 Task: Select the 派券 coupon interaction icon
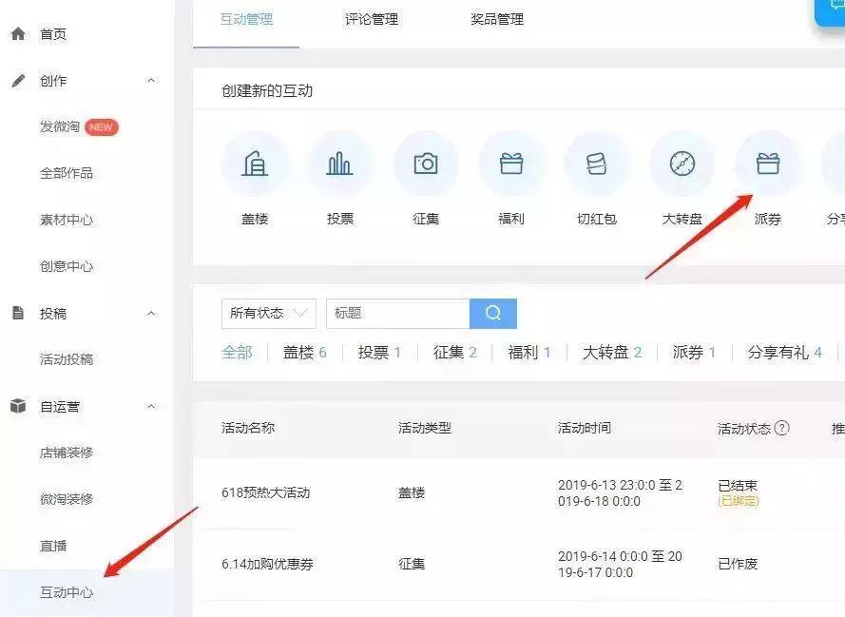[x=768, y=164]
